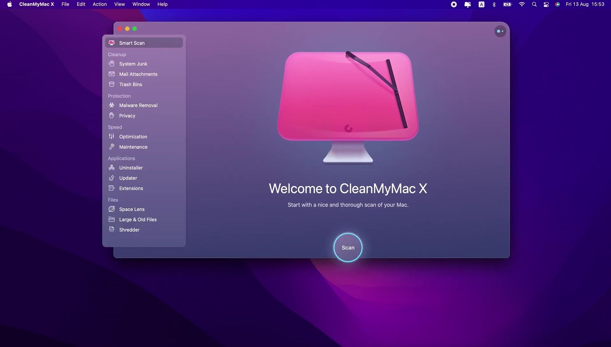Image resolution: width=611 pixels, height=347 pixels.
Task: Click the date and time in menu bar
Action: point(585,4)
